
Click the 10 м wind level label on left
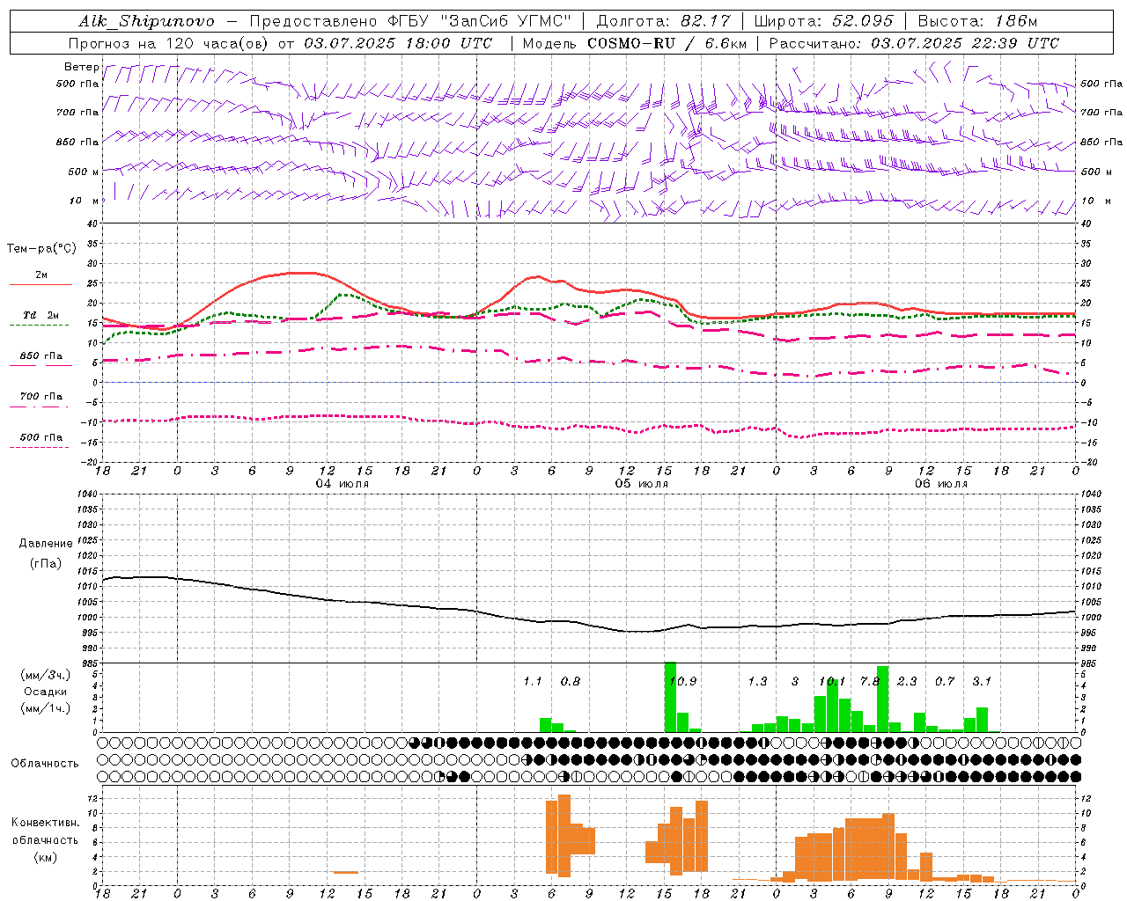point(85,201)
